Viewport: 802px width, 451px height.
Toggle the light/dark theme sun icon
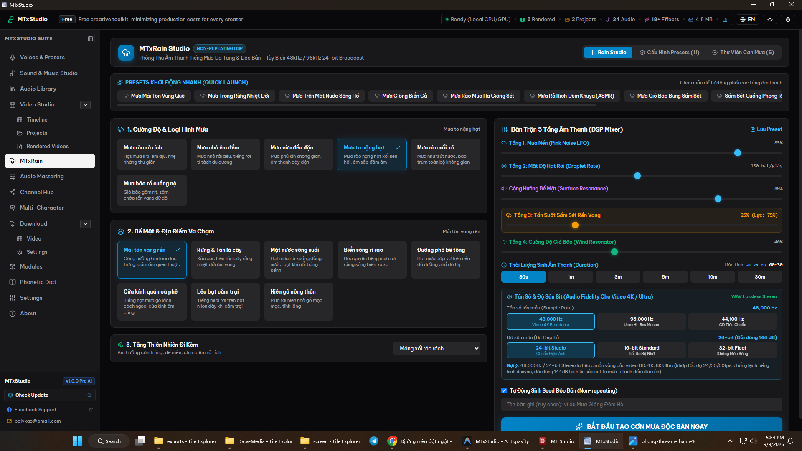coord(770,19)
